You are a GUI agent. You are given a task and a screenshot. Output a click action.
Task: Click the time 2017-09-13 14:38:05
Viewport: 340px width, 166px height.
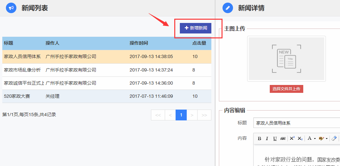tap(151, 57)
